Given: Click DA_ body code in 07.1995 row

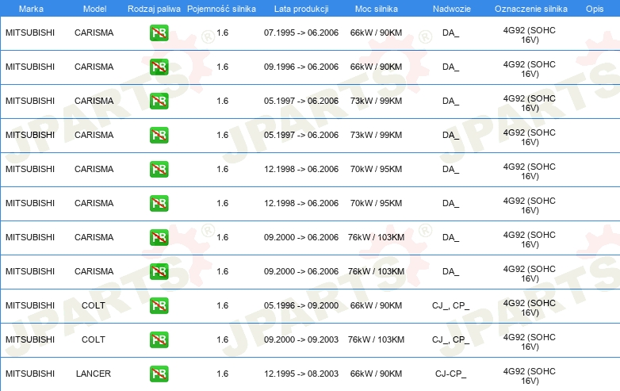Looking at the screenshot, I should [451, 33].
